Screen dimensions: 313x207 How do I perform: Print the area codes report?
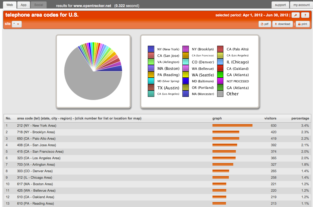tap(302, 24)
